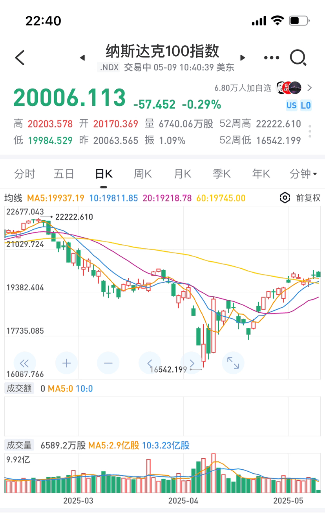Tap the 10:3.23亿股 volume average
325x513 pixels.
(166, 445)
